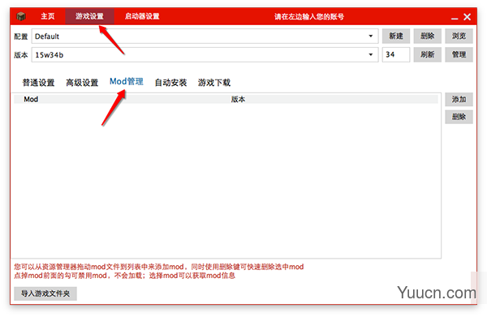Click the 管理 button
Viewport: 487px width, 317px height.
pos(459,54)
